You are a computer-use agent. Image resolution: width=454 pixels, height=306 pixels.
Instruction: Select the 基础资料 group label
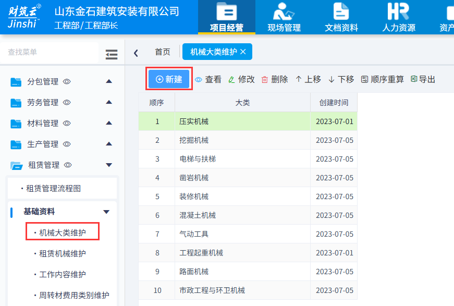click(39, 212)
